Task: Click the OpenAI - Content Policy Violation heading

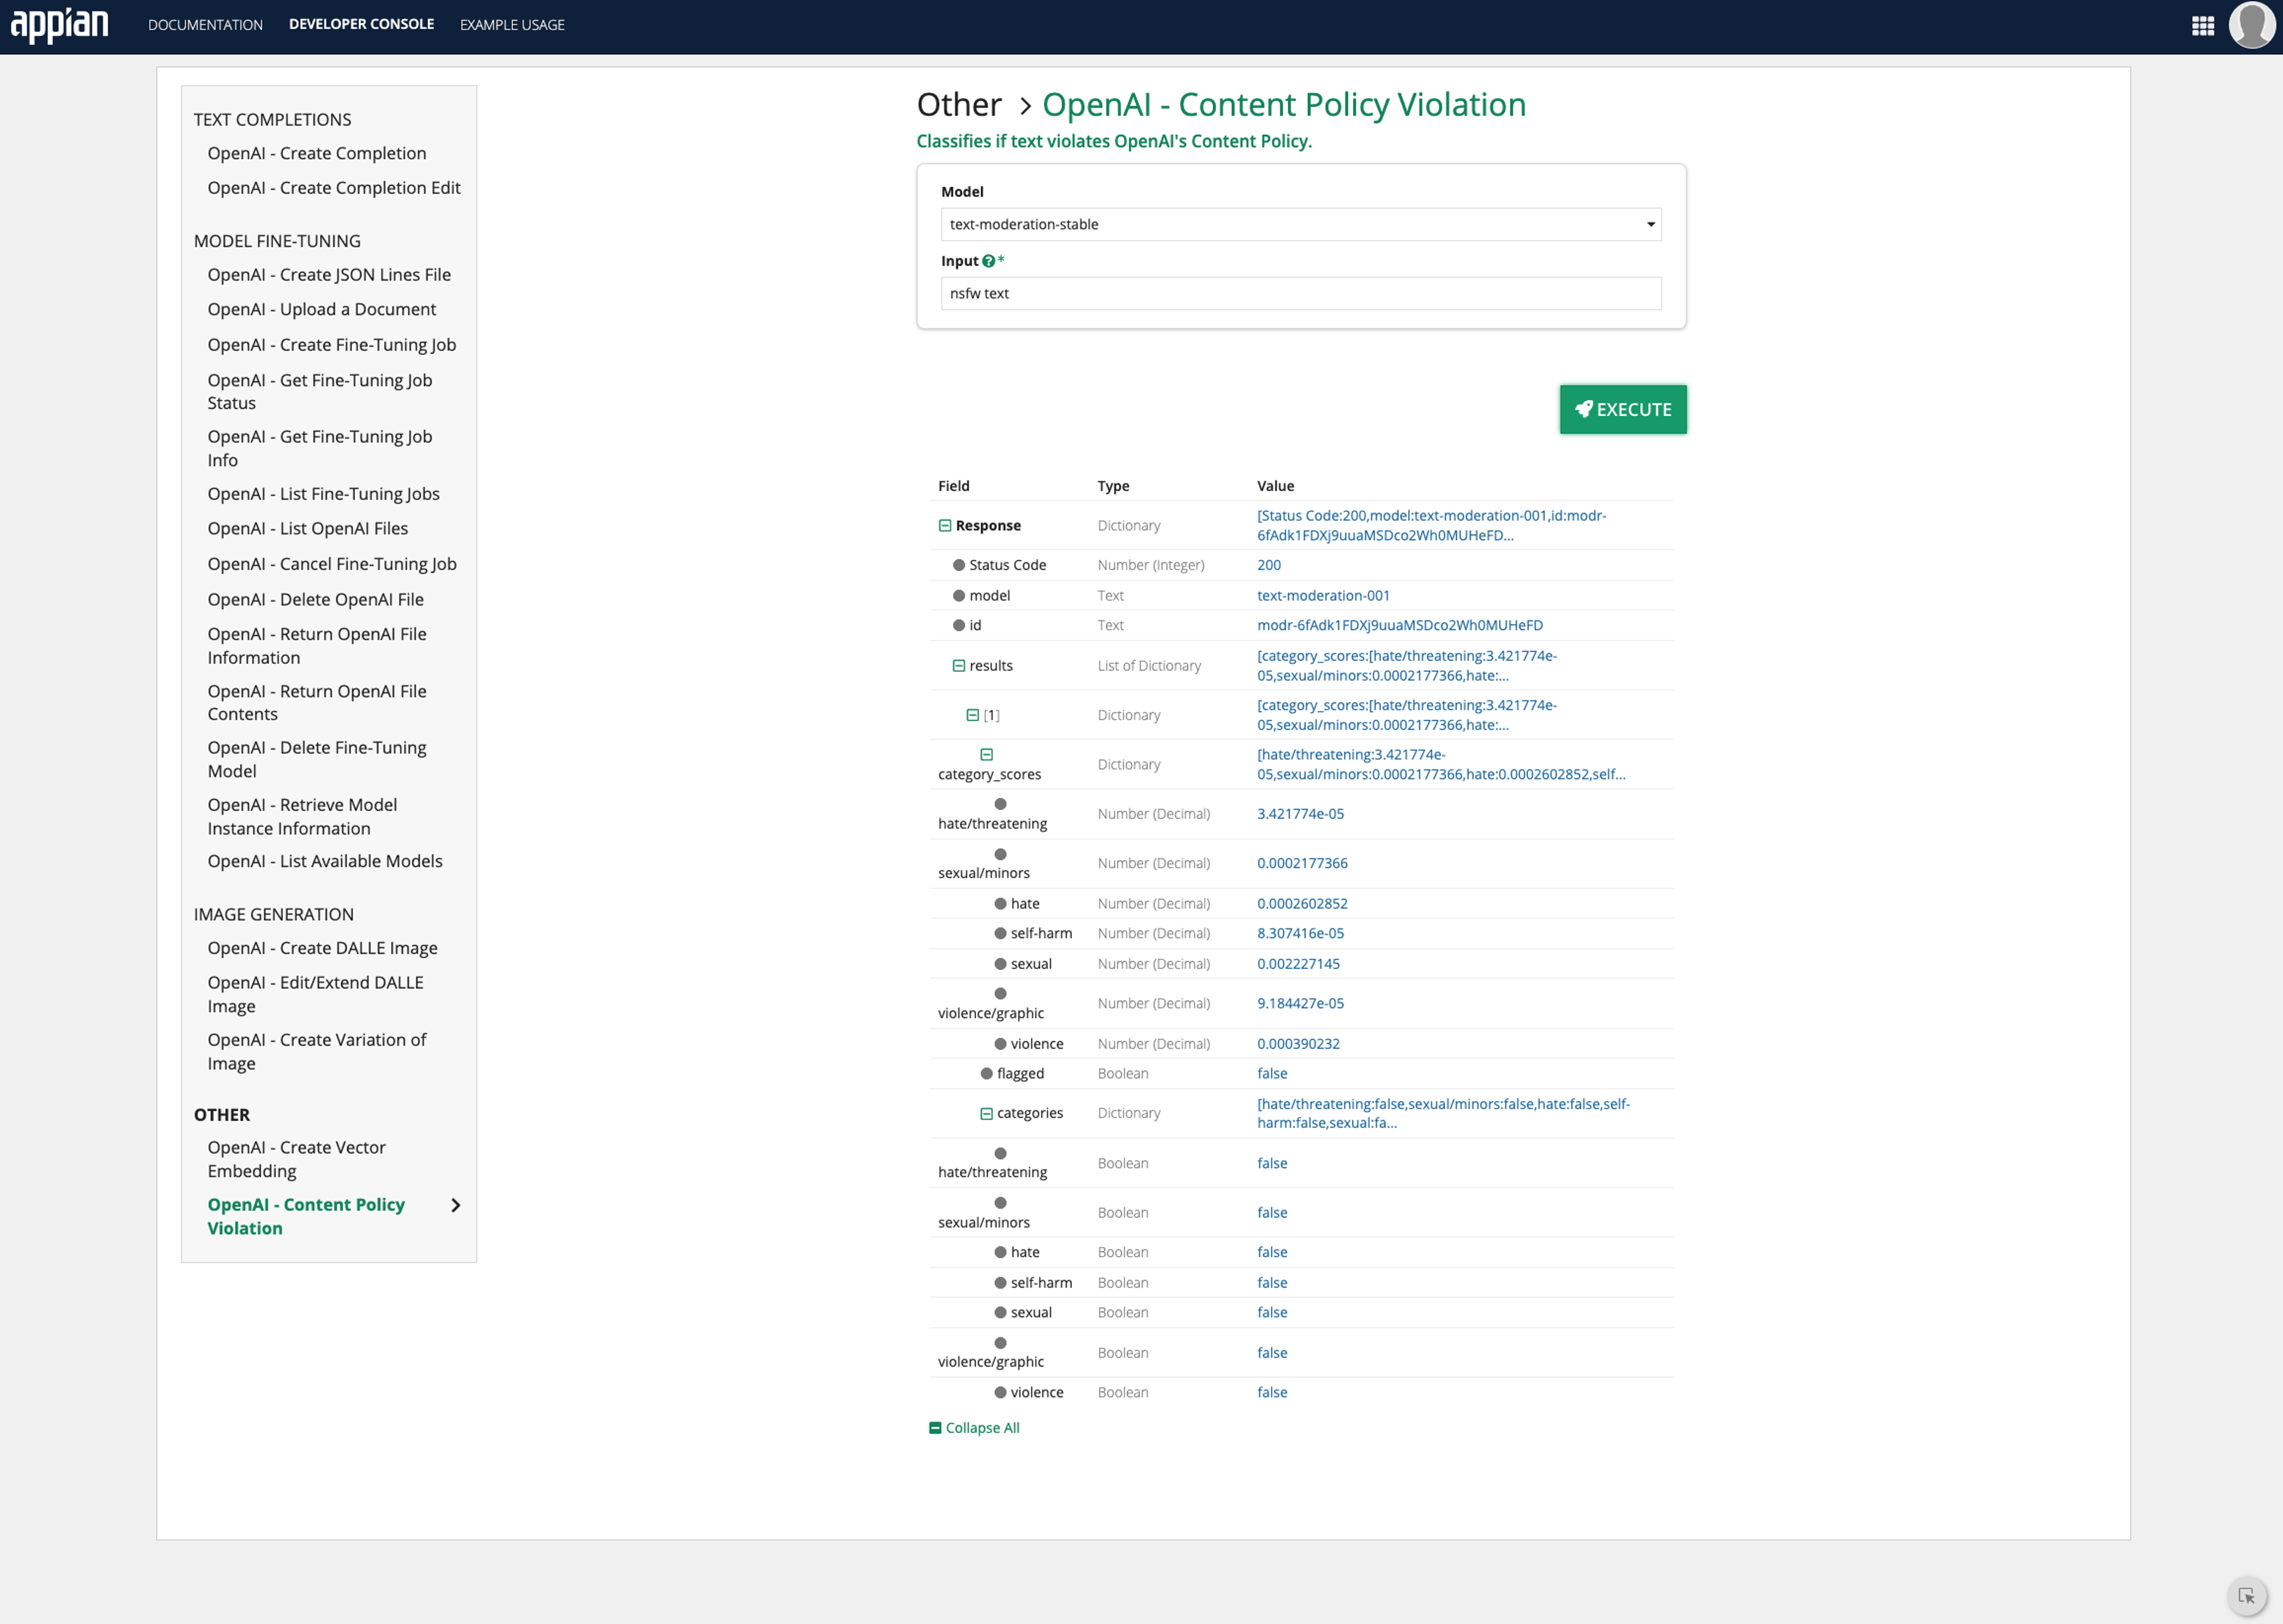Action: 1284,105
